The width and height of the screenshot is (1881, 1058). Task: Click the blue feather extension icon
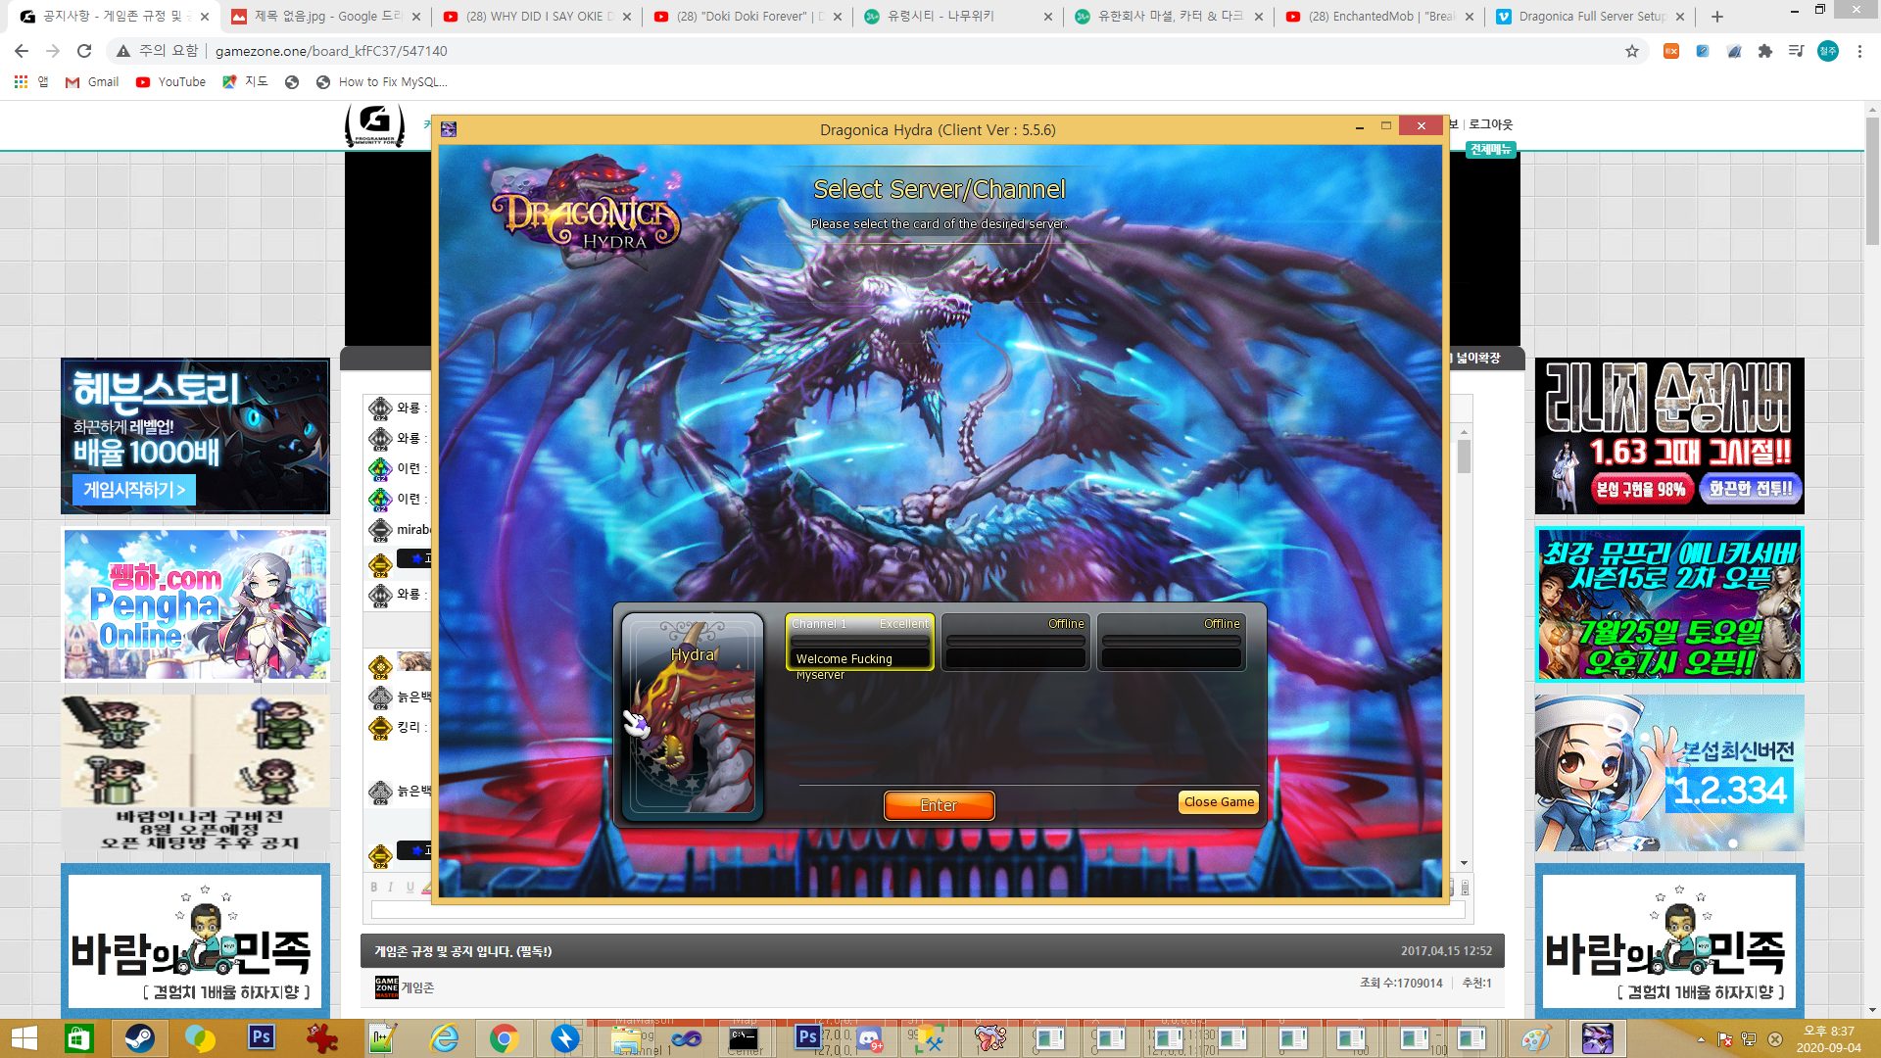click(1734, 51)
